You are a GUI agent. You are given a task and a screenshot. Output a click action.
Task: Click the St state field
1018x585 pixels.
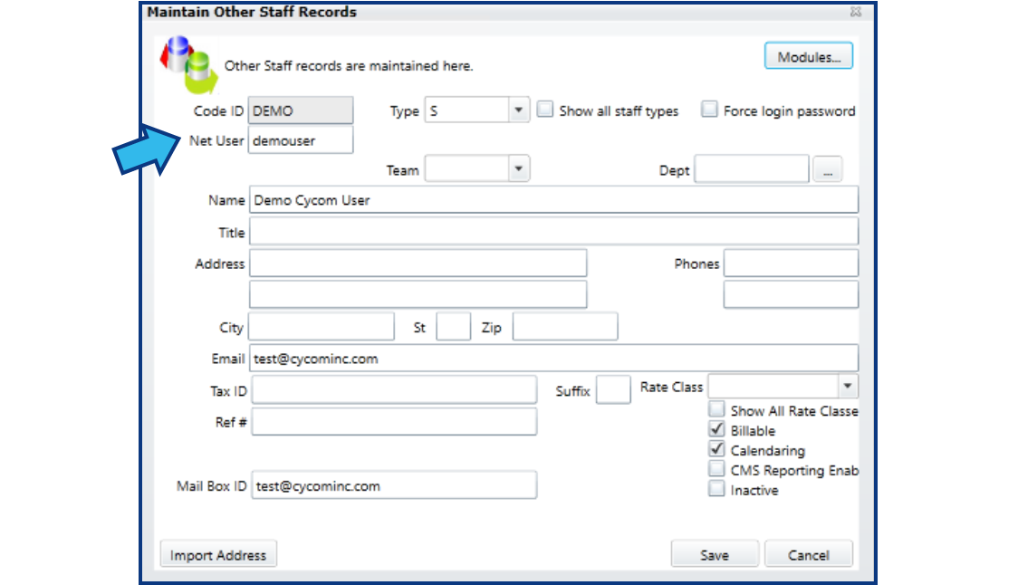(x=453, y=327)
